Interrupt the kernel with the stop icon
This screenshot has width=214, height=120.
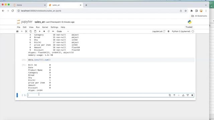click(x=44, y=31)
